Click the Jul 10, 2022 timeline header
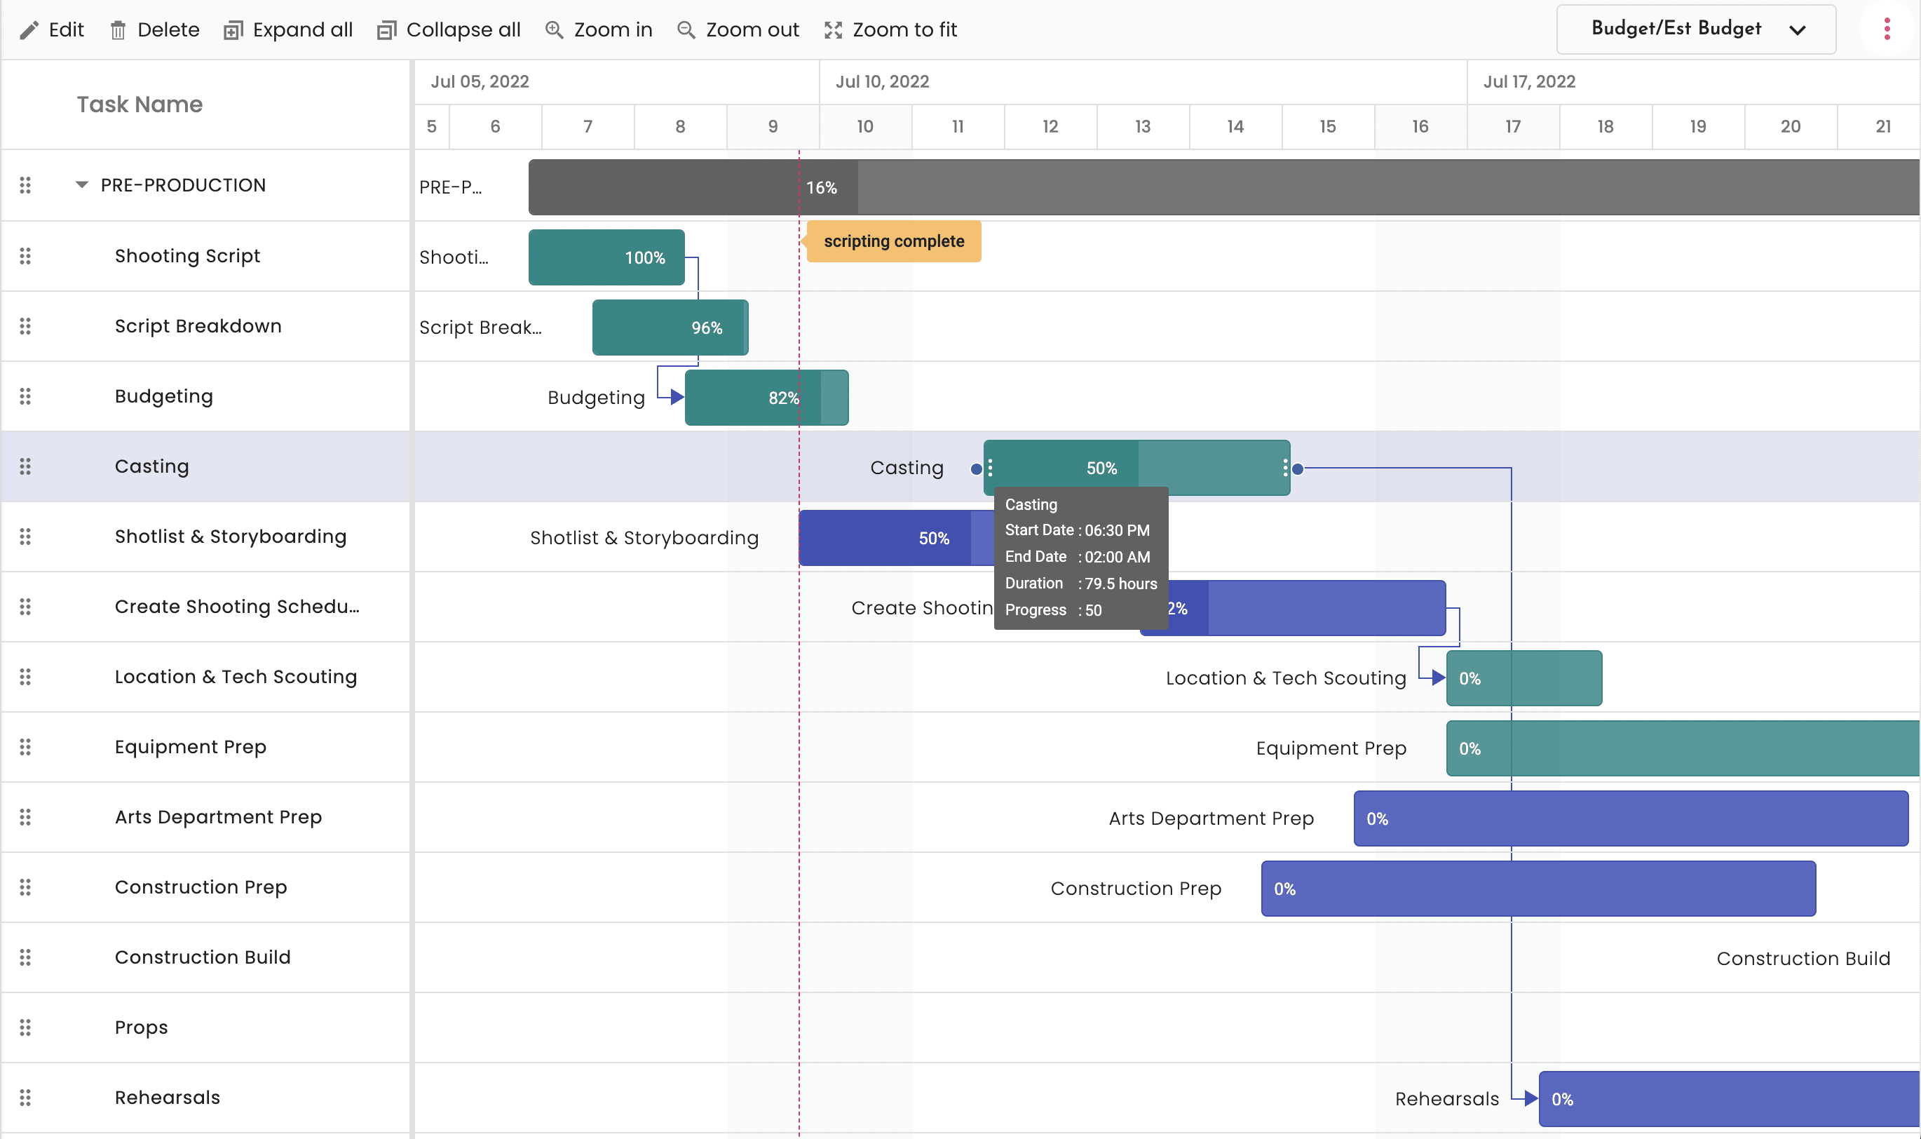The height and width of the screenshot is (1139, 1921). point(882,81)
